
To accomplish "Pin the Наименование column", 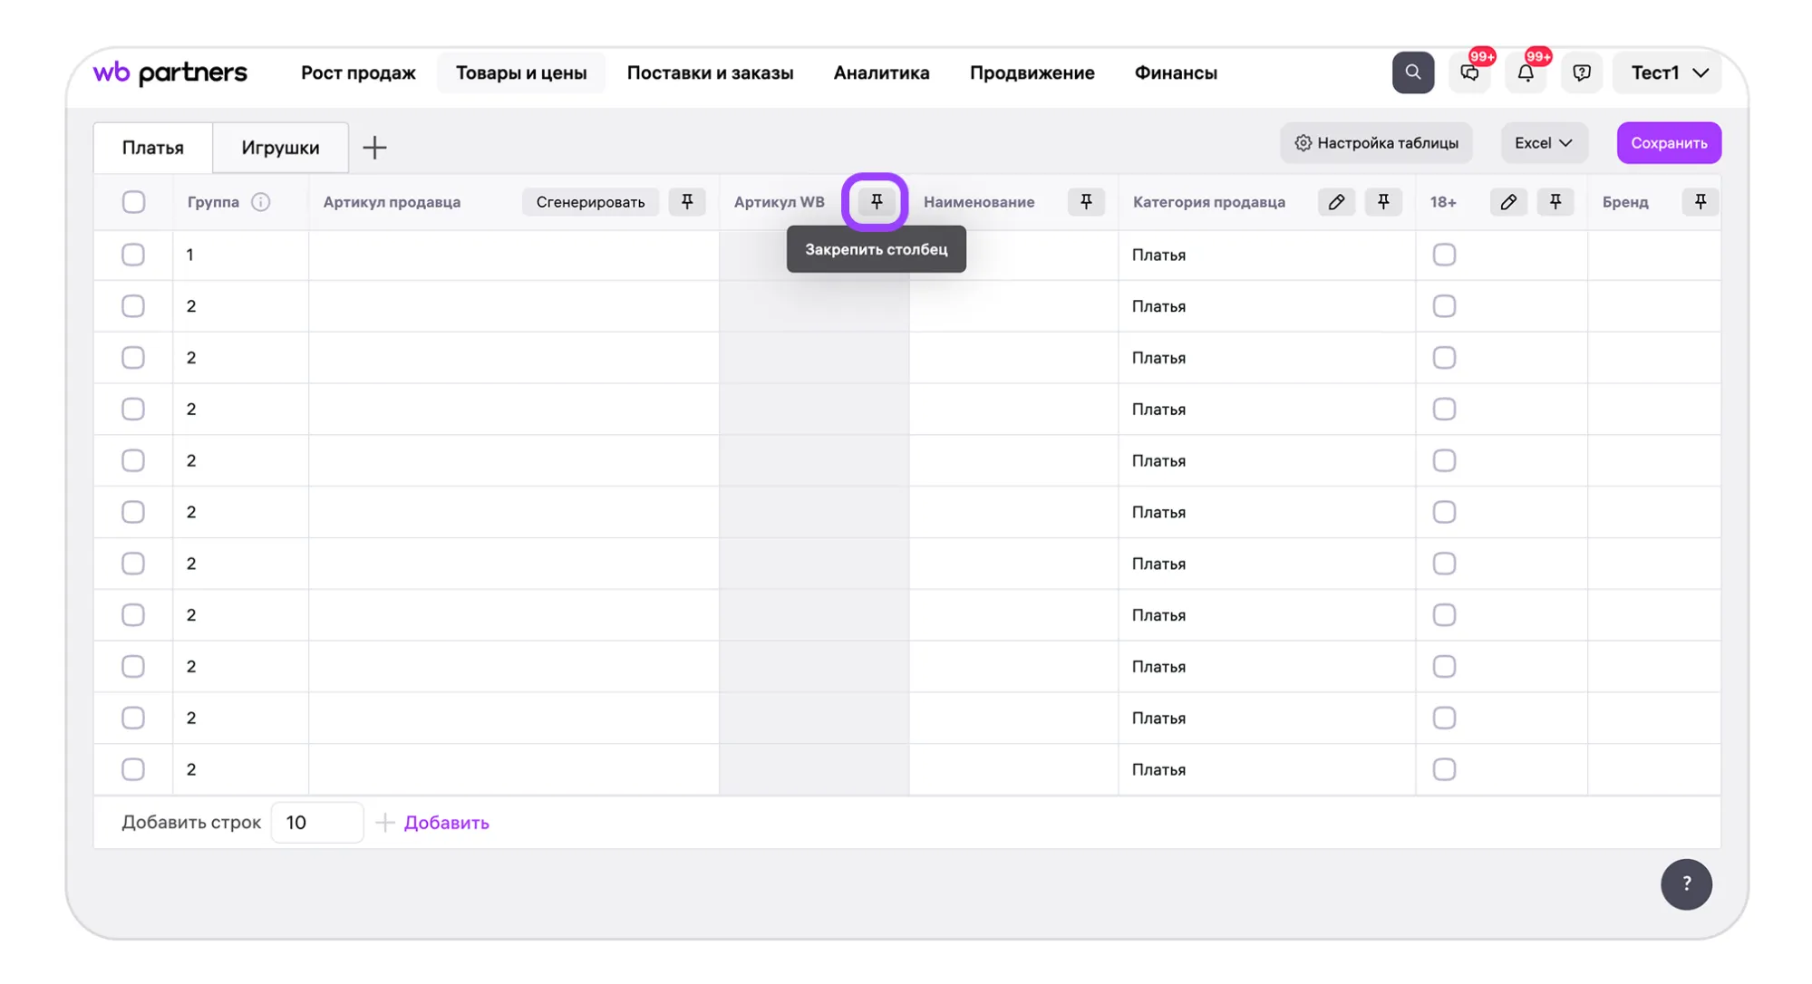I will tap(1086, 201).
